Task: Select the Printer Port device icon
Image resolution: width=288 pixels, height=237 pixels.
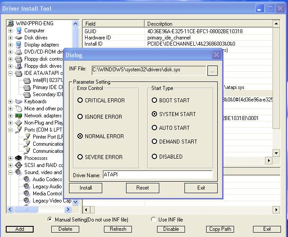Action: (x=27, y=137)
